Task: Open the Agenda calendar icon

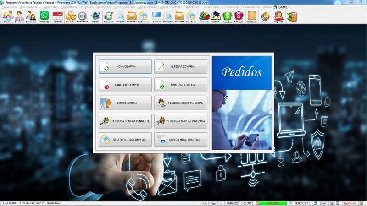Action: (58, 17)
